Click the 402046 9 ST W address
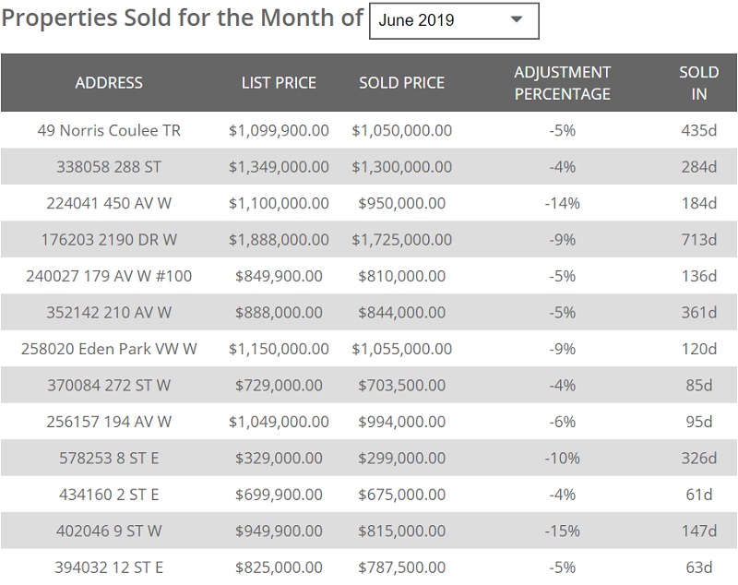This screenshot has height=585, width=738. click(109, 531)
